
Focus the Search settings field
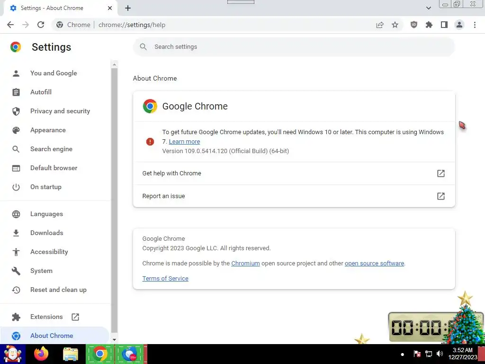pos(294,47)
